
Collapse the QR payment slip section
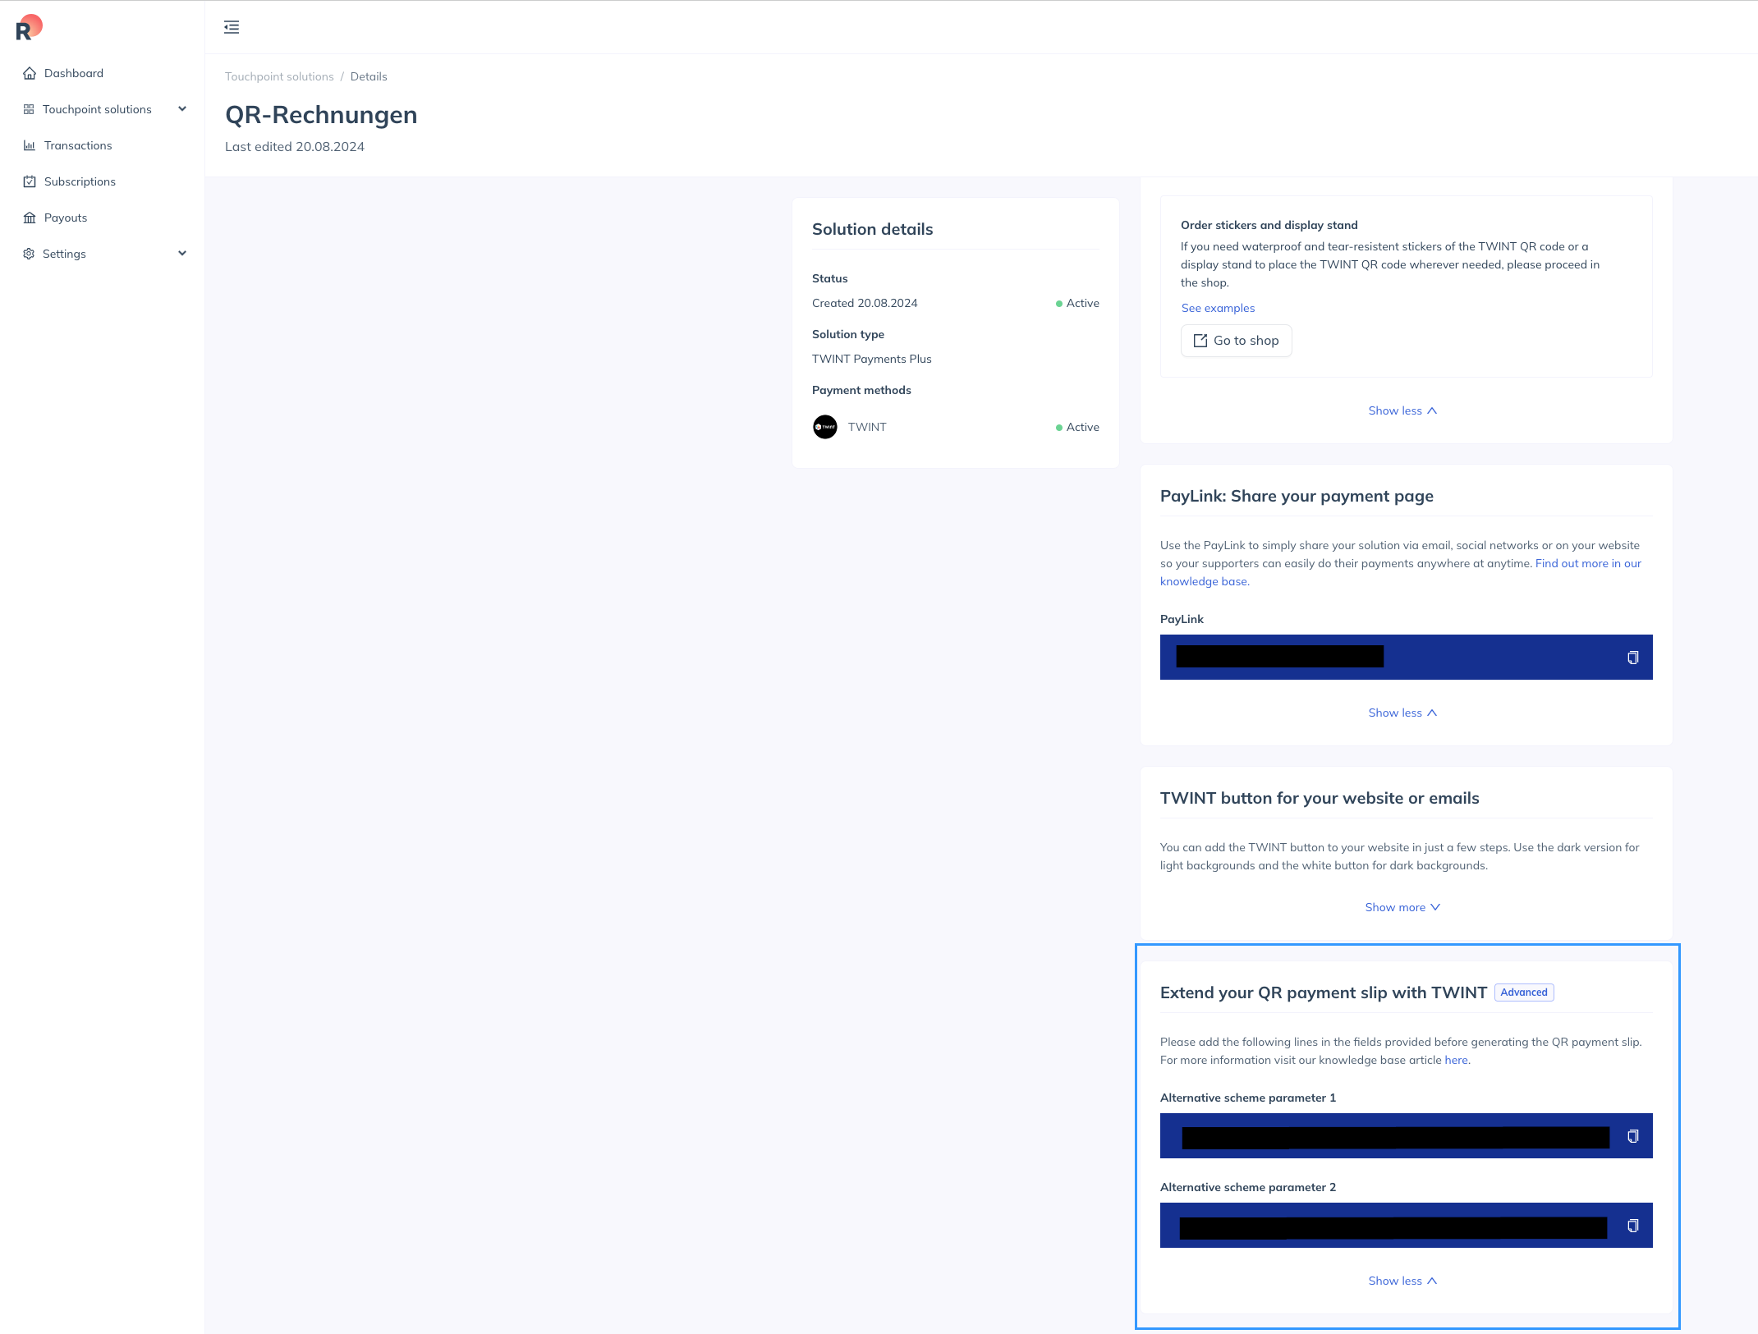pyautogui.click(x=1402, y=1281)
